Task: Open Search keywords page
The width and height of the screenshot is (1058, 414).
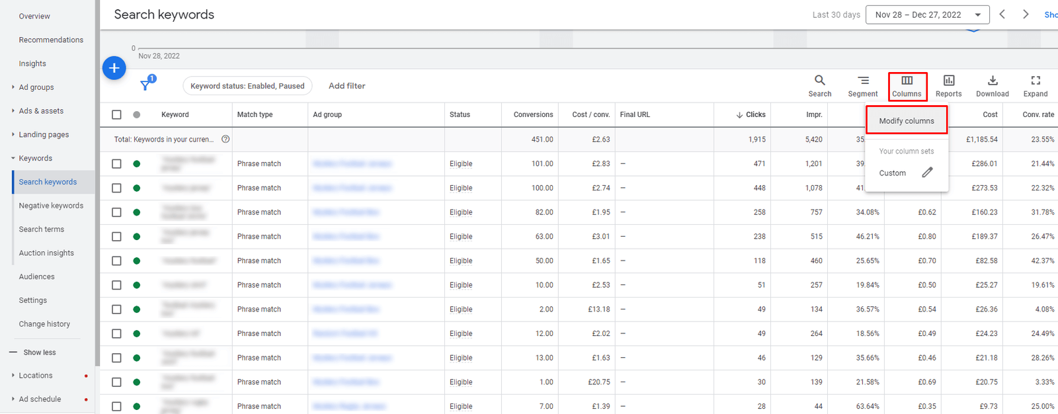Action: pyautogui.click(x=48, y=182)
